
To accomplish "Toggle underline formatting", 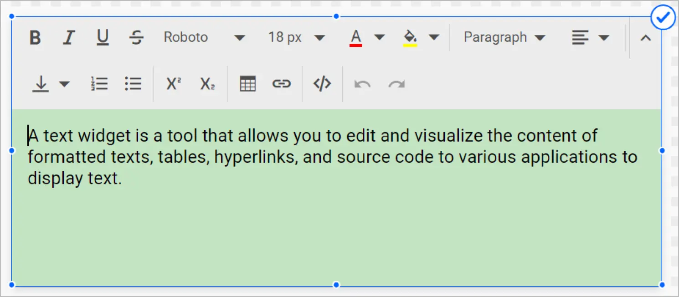I will 103,38.
